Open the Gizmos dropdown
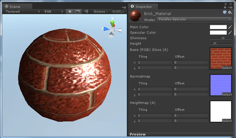Image resolution: width=236 pixels, height=138 pixels. click(x=101, y=11)
